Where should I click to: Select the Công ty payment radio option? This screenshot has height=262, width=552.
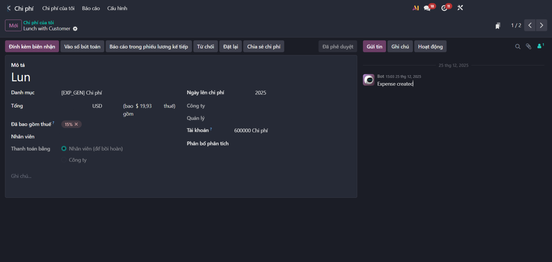64,160
